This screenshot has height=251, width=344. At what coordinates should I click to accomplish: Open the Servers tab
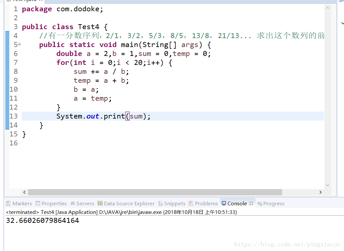[82, 203]
